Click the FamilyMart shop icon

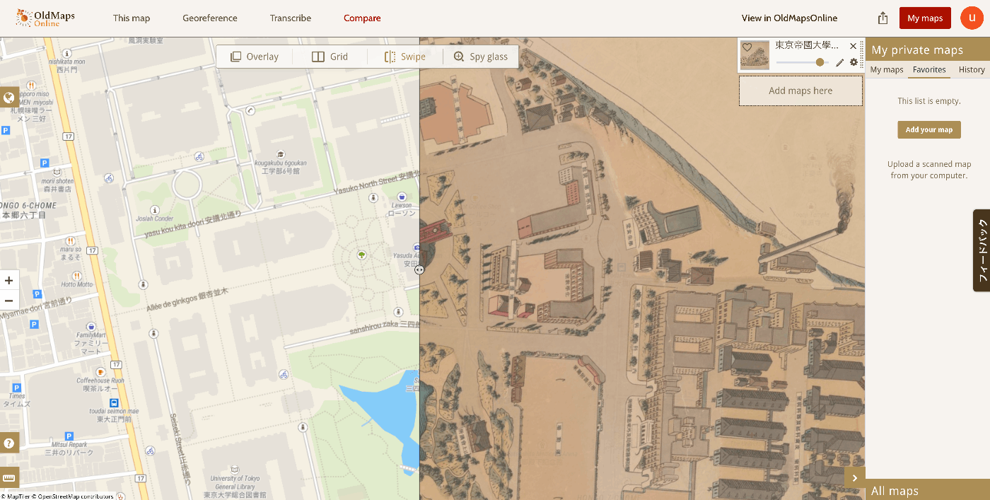(90, 326)
